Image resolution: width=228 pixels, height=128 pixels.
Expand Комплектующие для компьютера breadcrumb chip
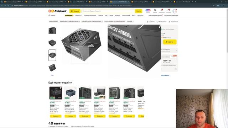(x=92, y=21)
